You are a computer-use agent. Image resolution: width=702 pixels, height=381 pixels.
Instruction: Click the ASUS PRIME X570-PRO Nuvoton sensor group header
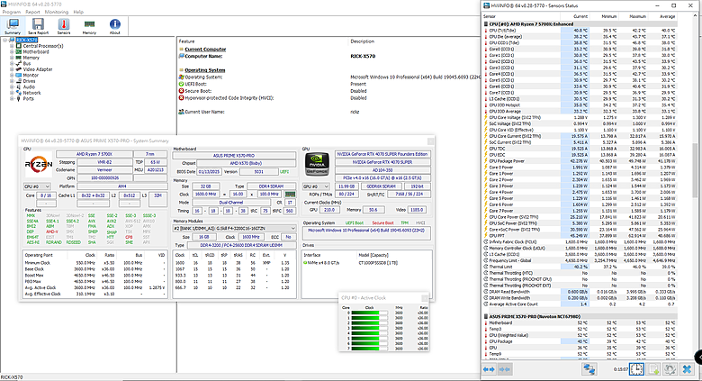click(x=580, y=316)
